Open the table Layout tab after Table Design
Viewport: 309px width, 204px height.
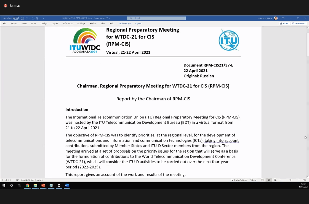pos(138,23)
